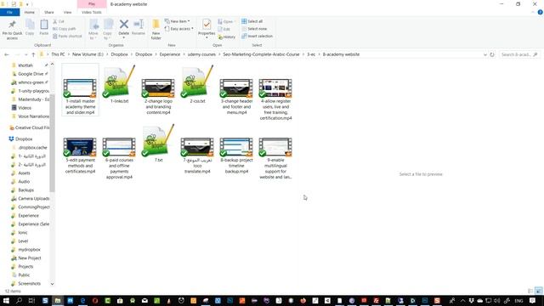Click the navigation pane scroll down arrow
This screenshot has height=306, width=544.
[52, 284]
